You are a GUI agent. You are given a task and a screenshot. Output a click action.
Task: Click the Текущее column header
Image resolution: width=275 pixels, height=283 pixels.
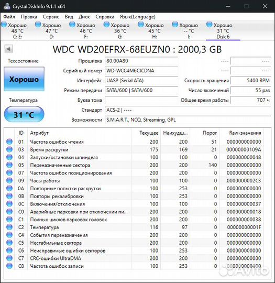click(x=146, y=133)
